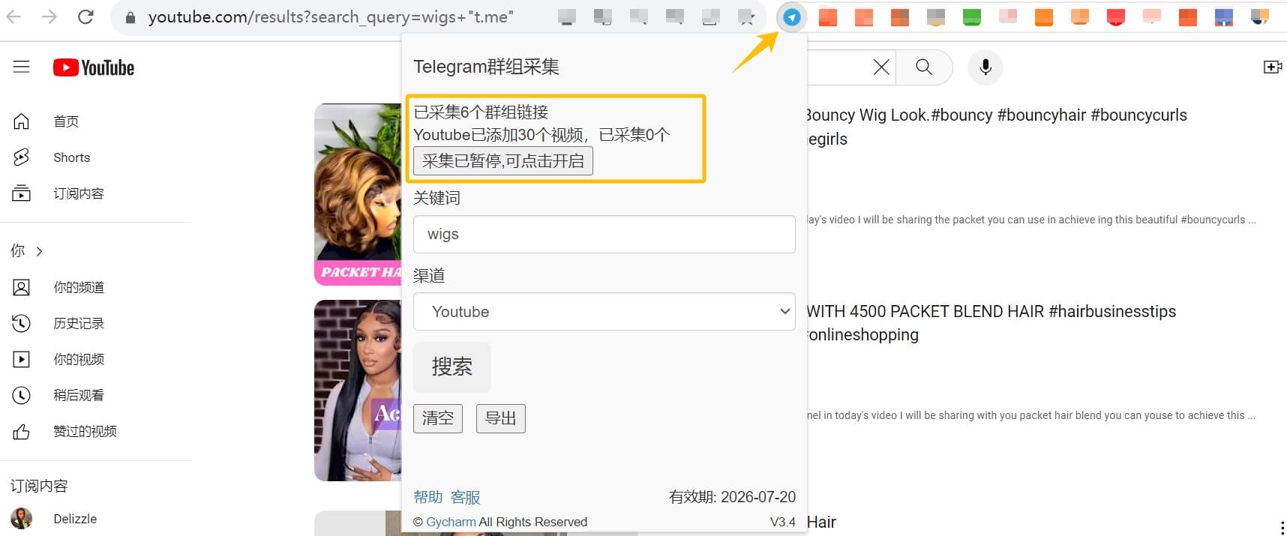Open the 客服 customer service link
The height and width of the screenshot is (536, 1287).
click(465, 497)
